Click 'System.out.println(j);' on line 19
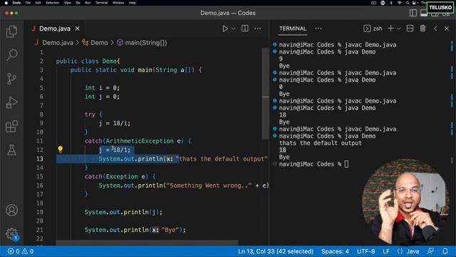 pos(123,212)
